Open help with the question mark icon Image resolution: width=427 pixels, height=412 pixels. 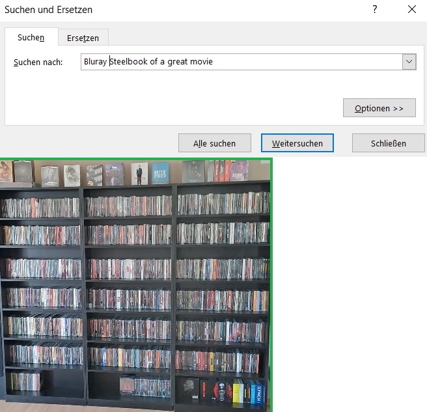point(375,10)
